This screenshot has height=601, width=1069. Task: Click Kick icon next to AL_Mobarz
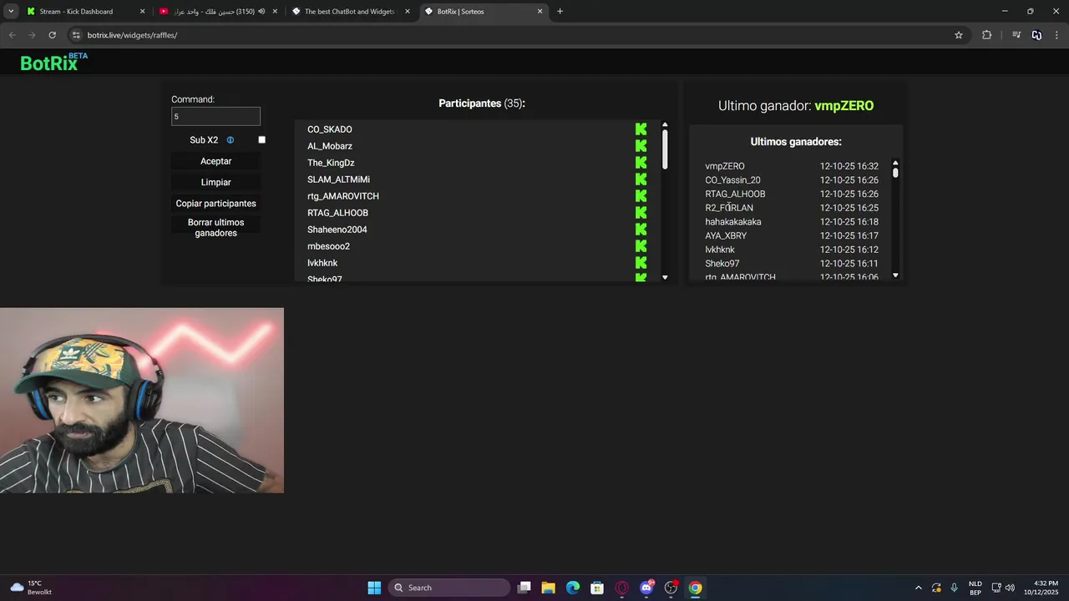[x=641, y=146]
